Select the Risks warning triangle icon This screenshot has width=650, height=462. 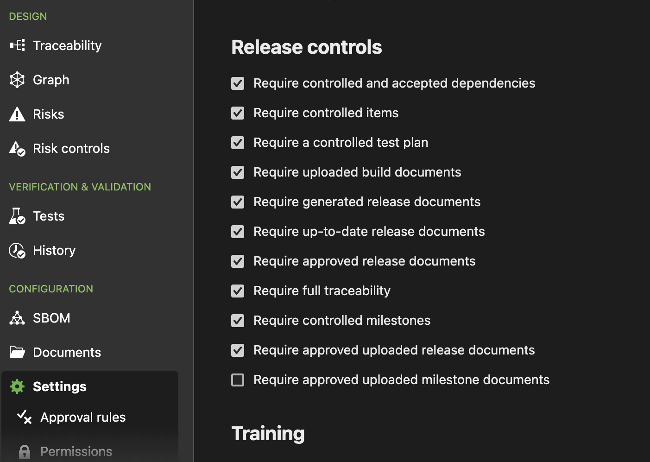pos(17,114)
